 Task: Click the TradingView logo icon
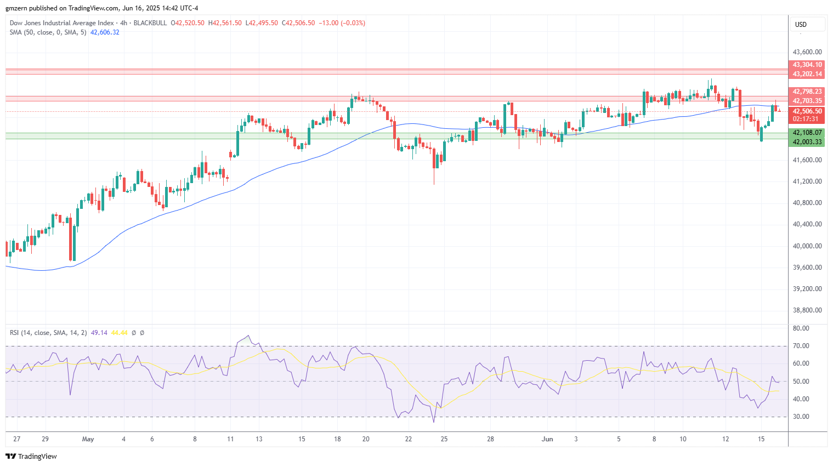click(10, 456)
